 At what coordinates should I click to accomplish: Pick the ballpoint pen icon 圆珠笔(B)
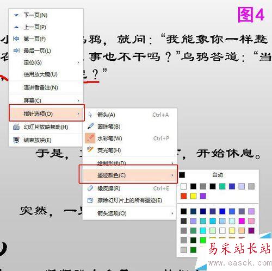pyautogui.click(x=90, y=126)
